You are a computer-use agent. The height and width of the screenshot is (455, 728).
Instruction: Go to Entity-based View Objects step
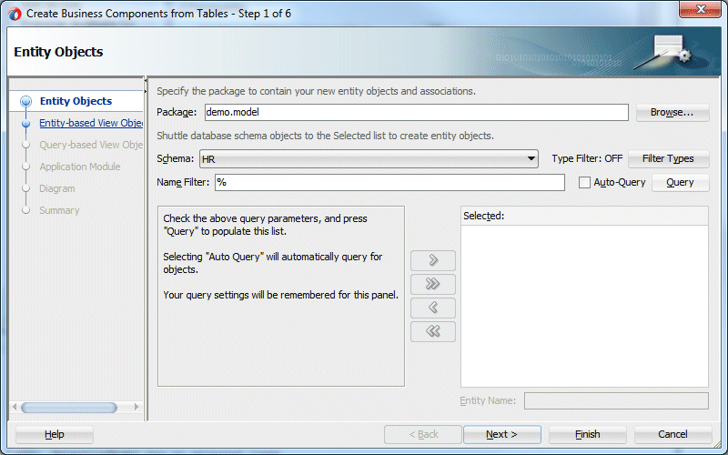90,123
